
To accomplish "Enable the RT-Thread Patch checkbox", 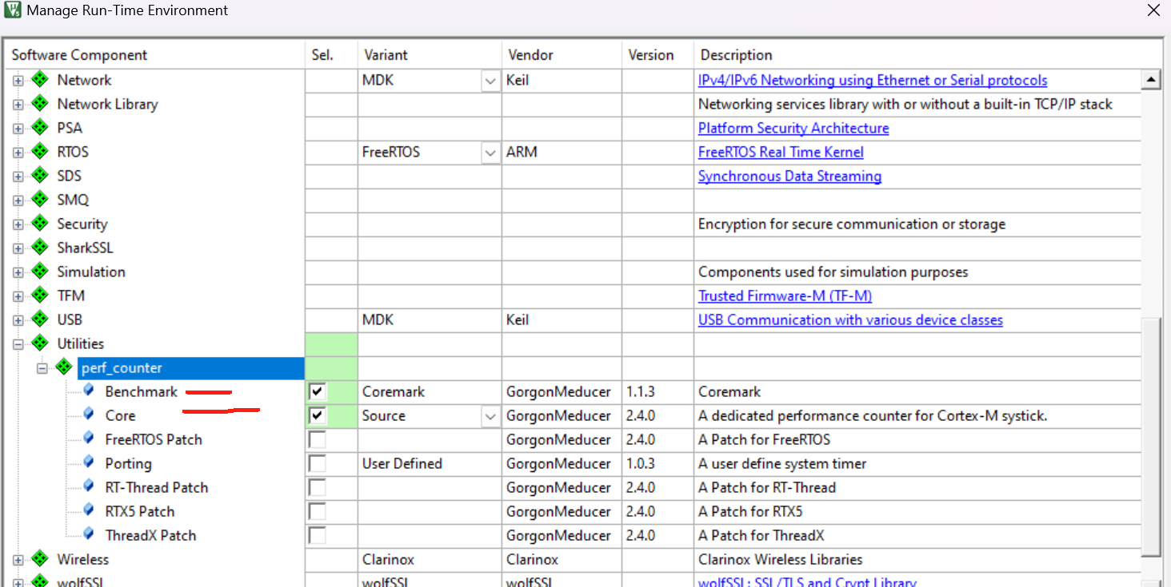I will [318, 487].
